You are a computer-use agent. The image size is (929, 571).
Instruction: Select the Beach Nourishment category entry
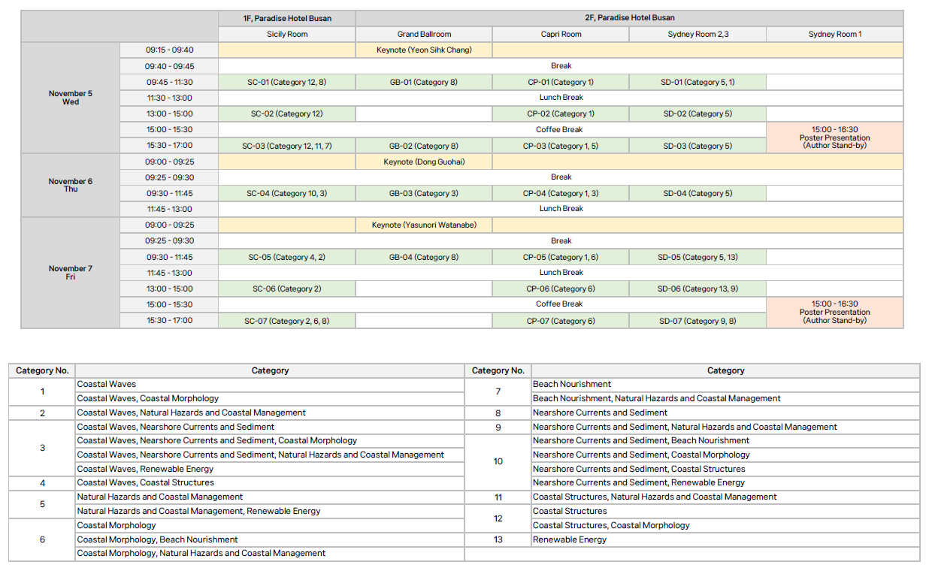coord(572,385)
